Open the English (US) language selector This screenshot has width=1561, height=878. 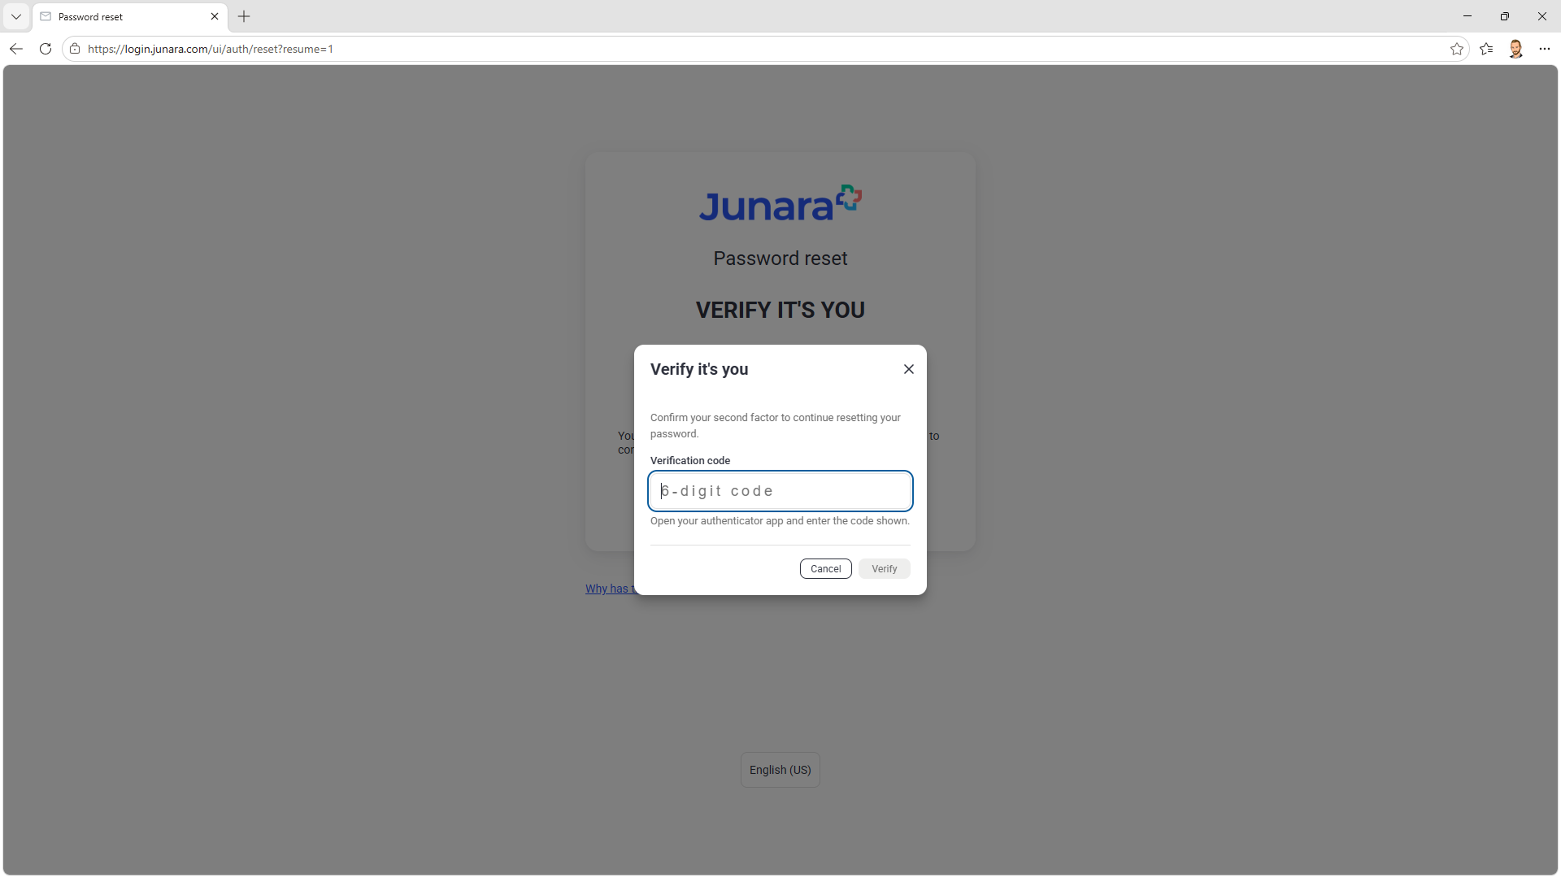click(x=780, y=770)
